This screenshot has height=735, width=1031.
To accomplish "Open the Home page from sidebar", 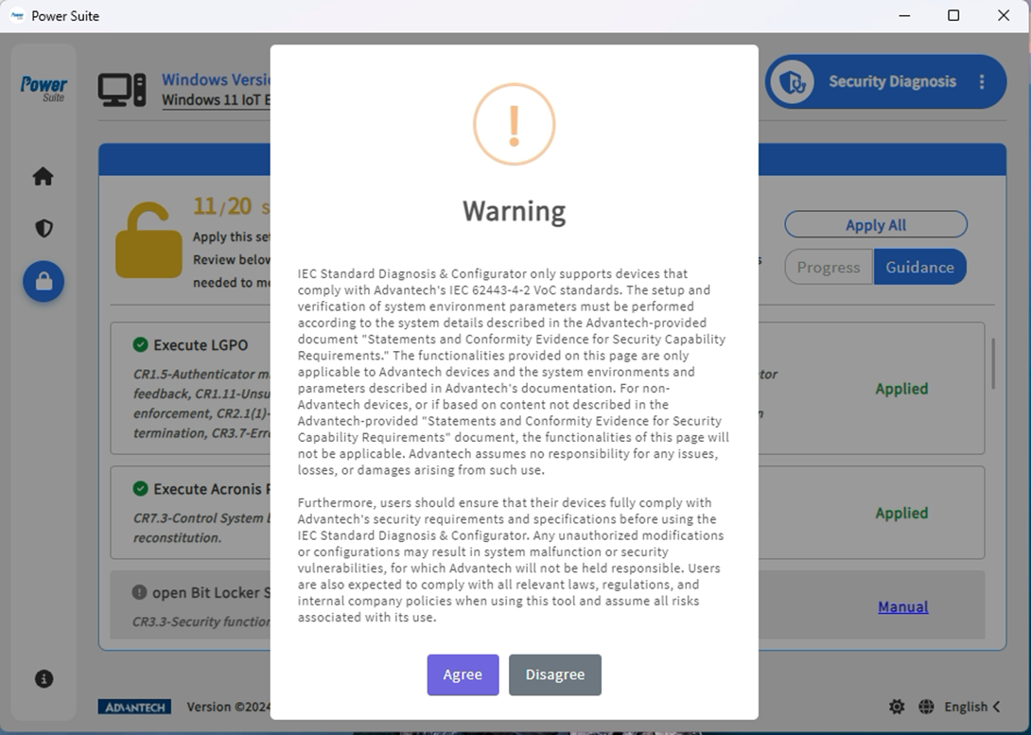I will point(43,177).
